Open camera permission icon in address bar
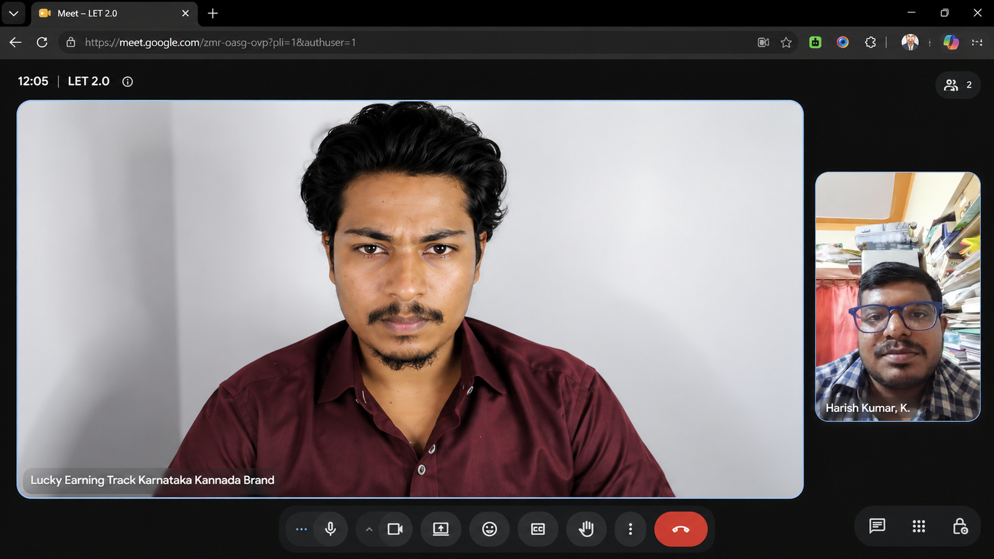The height and width of the screenshot is (559, 994). 764,42
